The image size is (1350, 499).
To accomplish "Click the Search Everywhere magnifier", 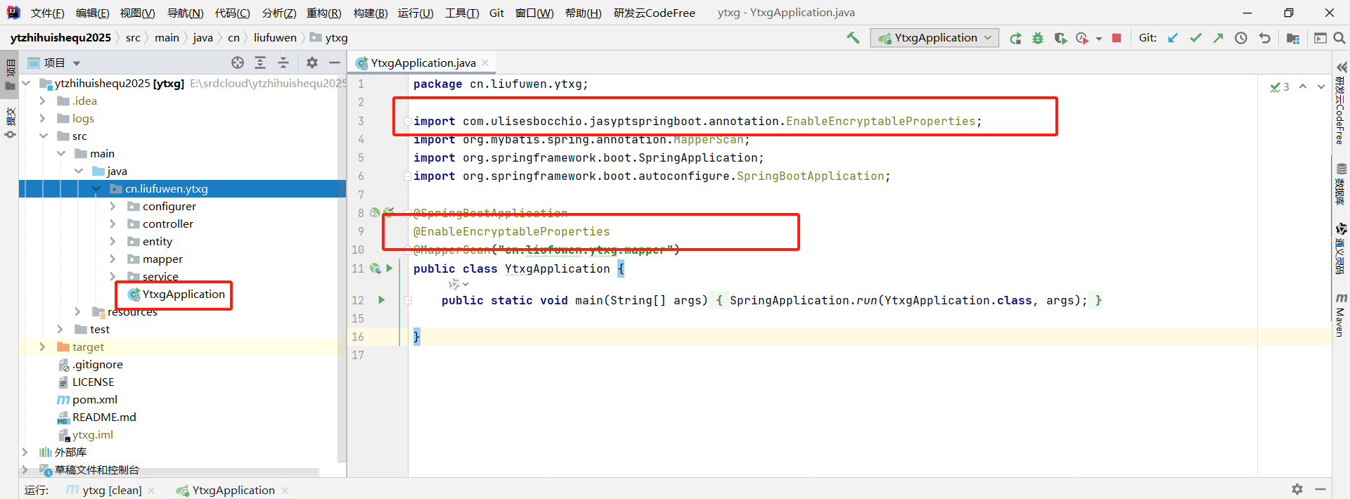I will pyautogui.click(x=1339, y=38).
